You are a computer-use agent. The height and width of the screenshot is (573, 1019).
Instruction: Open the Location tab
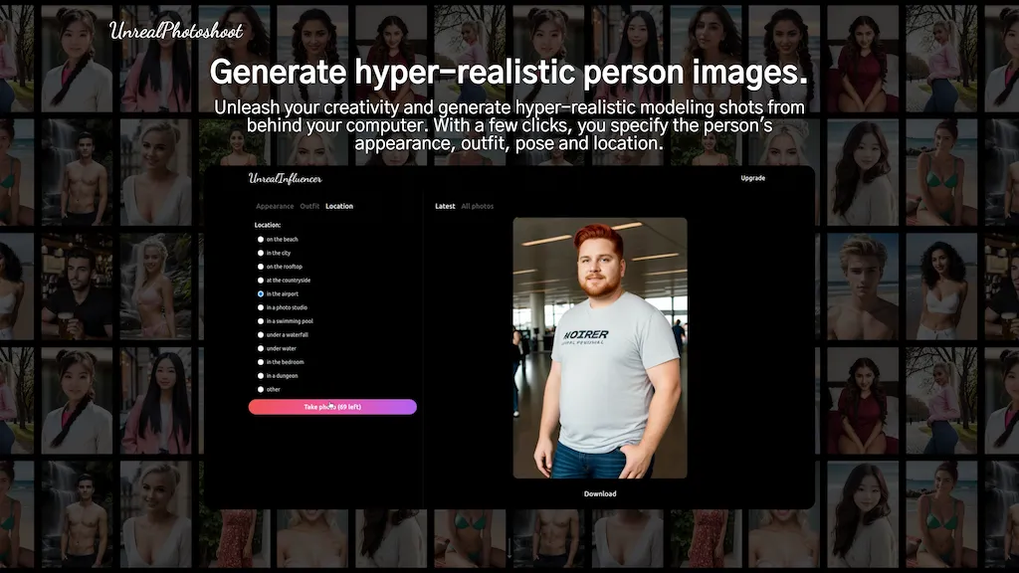(x=339, y=207)
